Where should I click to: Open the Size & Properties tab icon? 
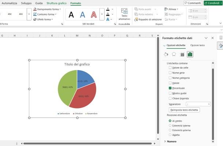(182, 54)
